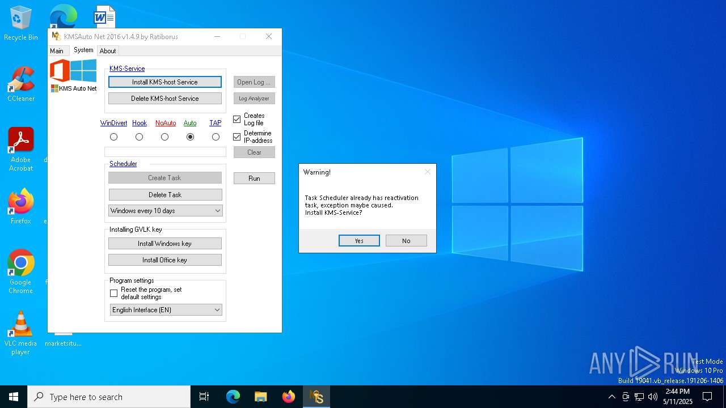Click the KMSAuto title bar app icon

pos(56,36)
